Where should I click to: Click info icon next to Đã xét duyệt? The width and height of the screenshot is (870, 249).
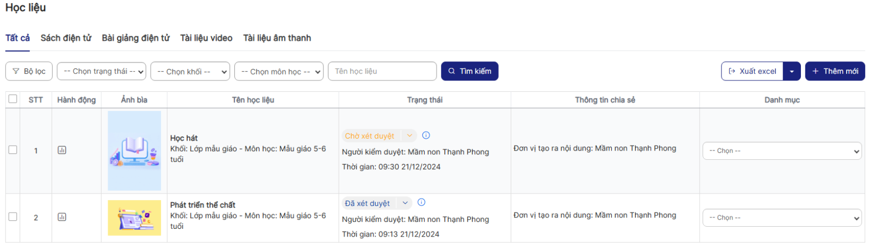(421, 202)
